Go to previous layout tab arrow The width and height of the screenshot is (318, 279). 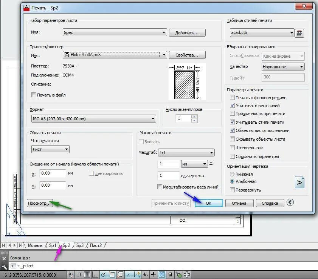tap(9, 245)
